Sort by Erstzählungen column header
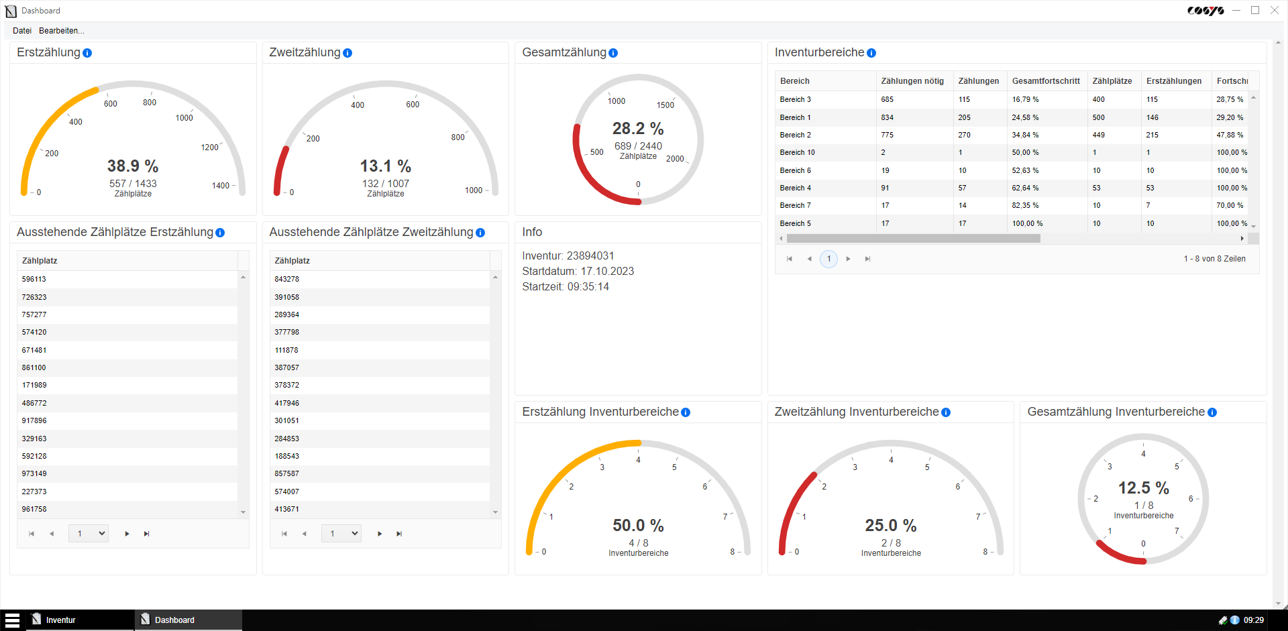The image size is (1288, 631). [1176, 81]
